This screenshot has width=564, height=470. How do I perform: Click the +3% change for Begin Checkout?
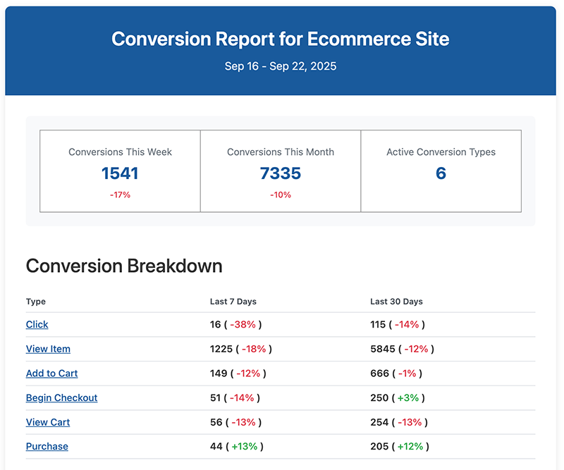point(407,397)
